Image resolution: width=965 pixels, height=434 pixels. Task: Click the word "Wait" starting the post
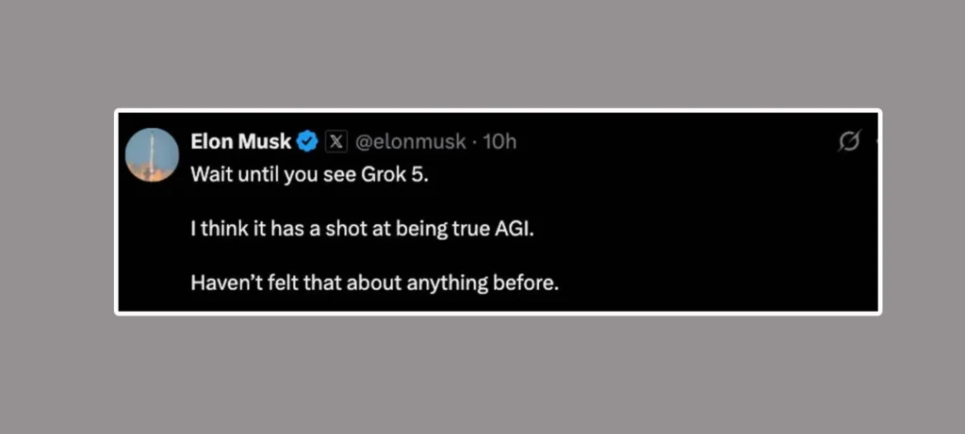(208, 175)
